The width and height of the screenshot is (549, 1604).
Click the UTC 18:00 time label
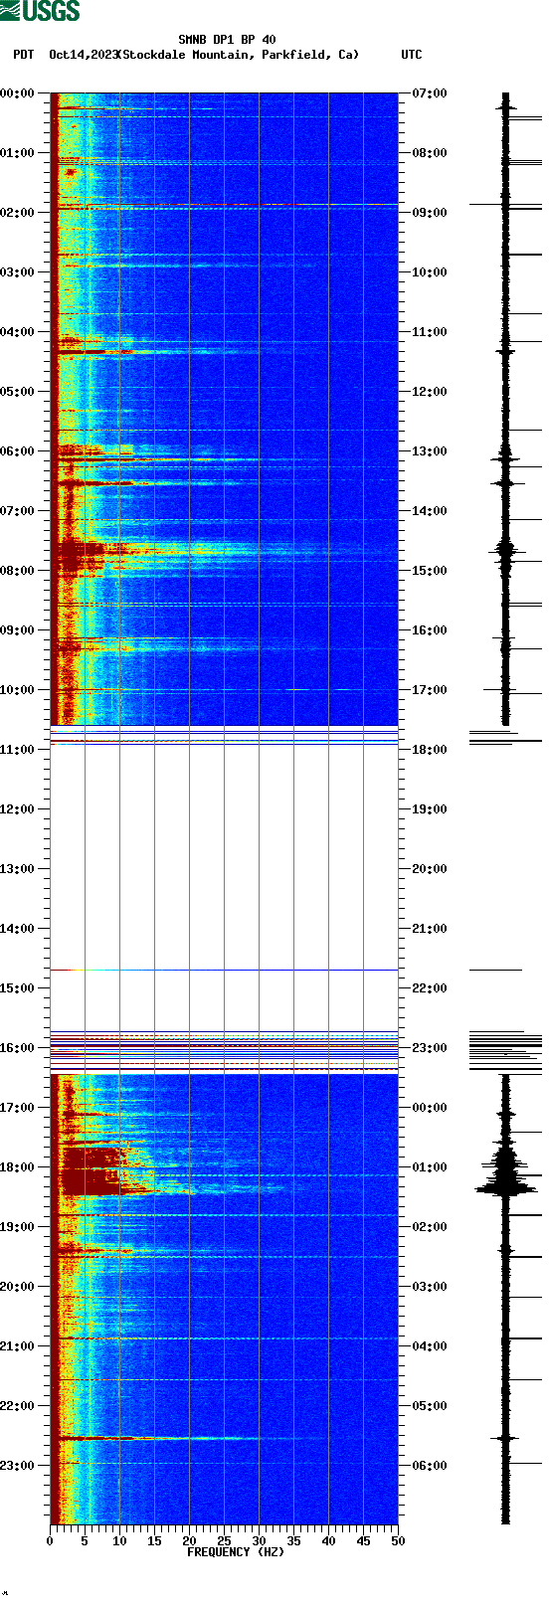coord(430,750)
